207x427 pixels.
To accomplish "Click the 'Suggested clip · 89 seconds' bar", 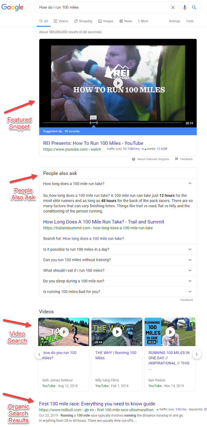I will [x=118, y=131].
